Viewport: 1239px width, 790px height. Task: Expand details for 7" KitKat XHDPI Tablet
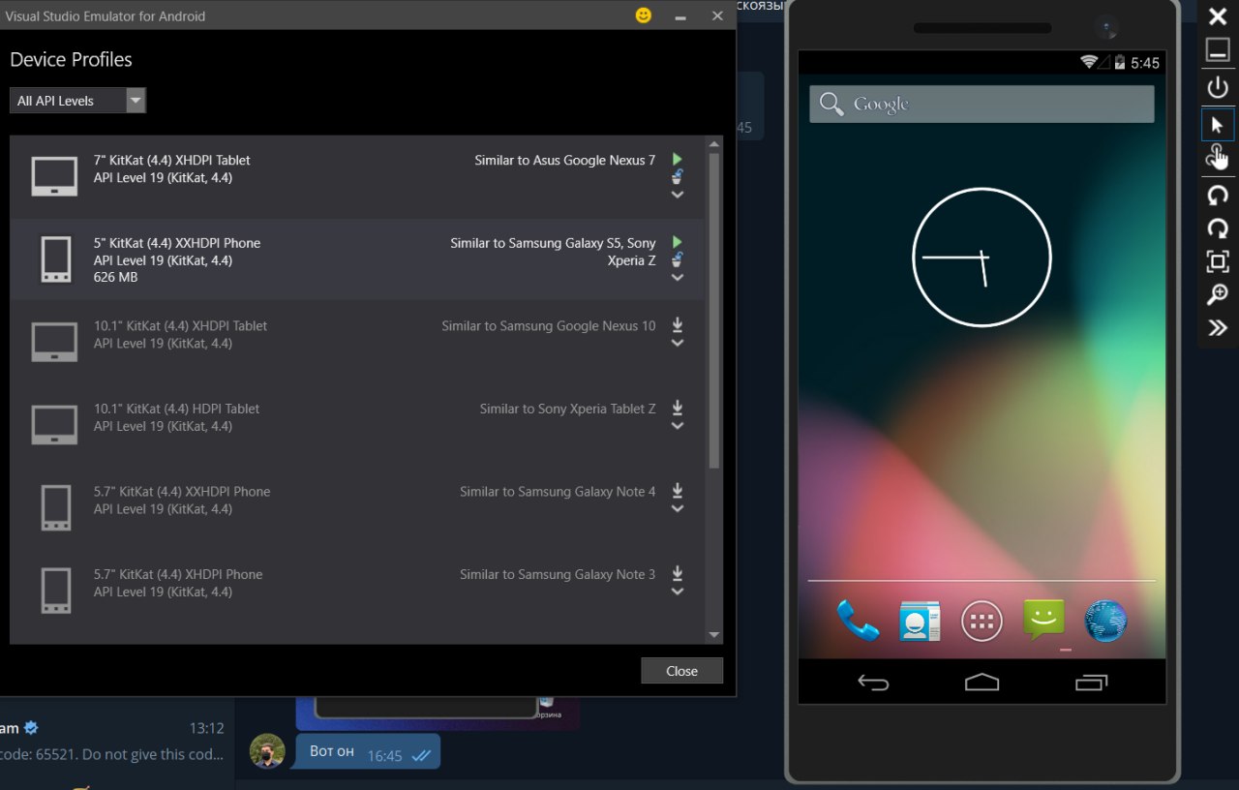678,195
